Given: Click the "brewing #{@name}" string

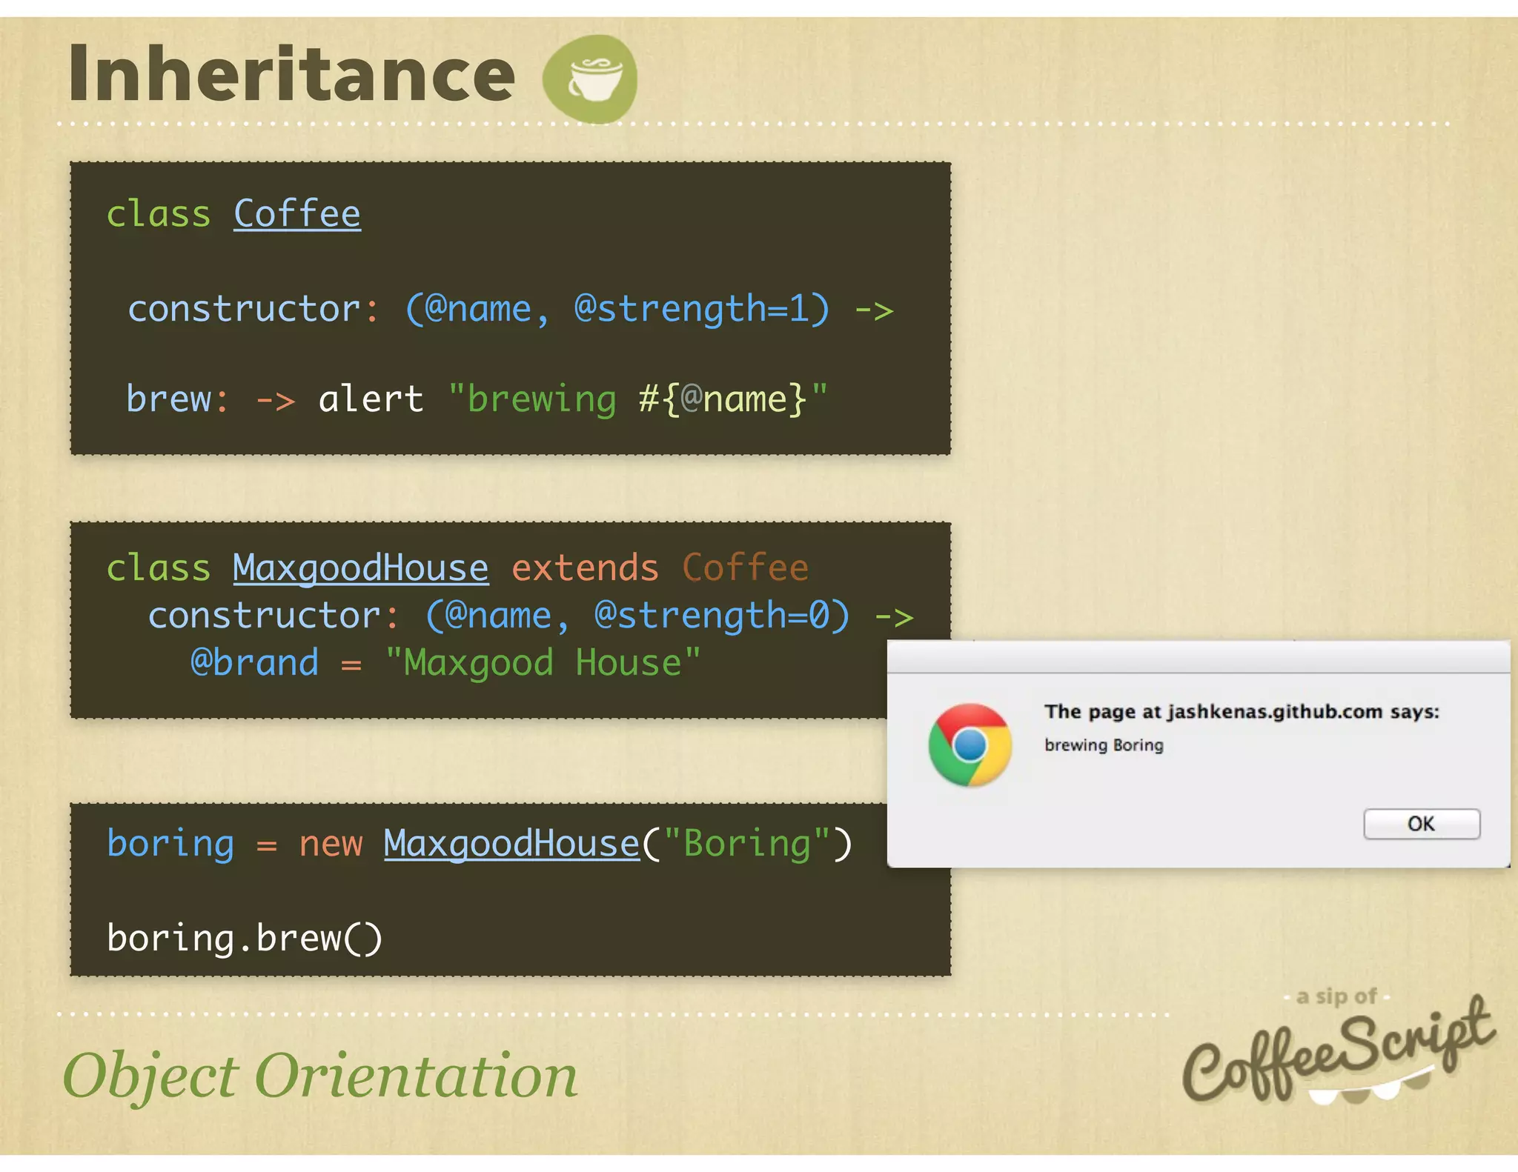Looking at the screenshot, I should click(637, 400).
